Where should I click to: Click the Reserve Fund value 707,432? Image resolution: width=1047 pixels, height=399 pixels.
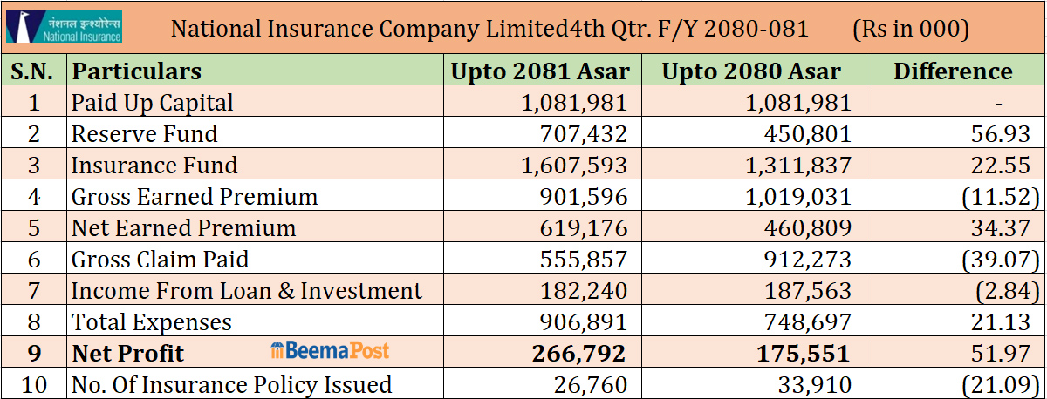pyautogui.click(x=585, y=134)
